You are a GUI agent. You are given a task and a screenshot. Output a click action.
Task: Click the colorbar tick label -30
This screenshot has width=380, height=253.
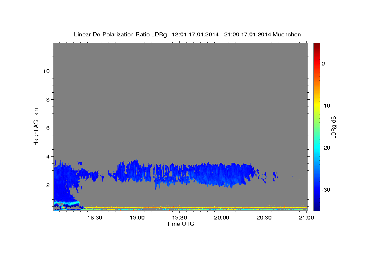pos(326,190)
